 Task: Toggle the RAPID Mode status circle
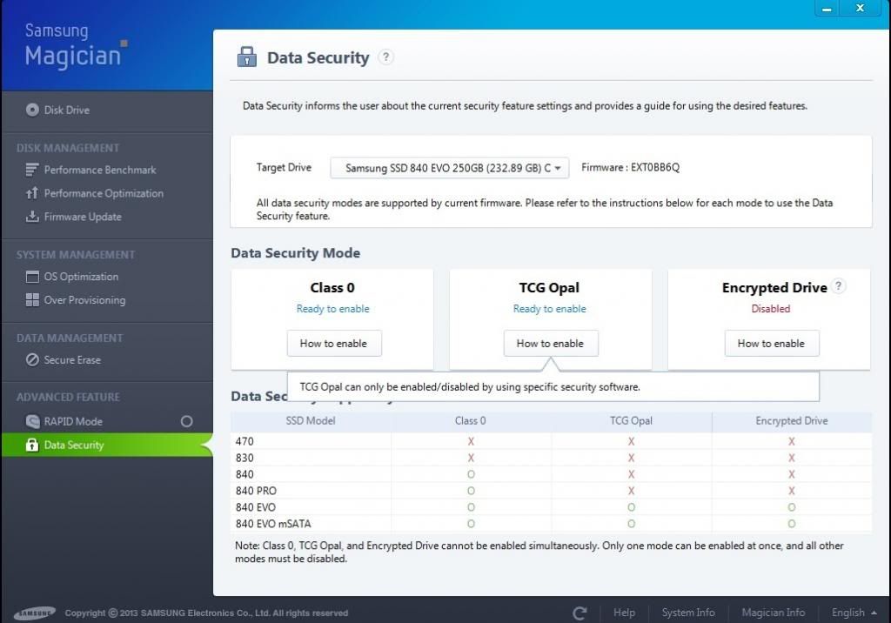click(186, 421)
